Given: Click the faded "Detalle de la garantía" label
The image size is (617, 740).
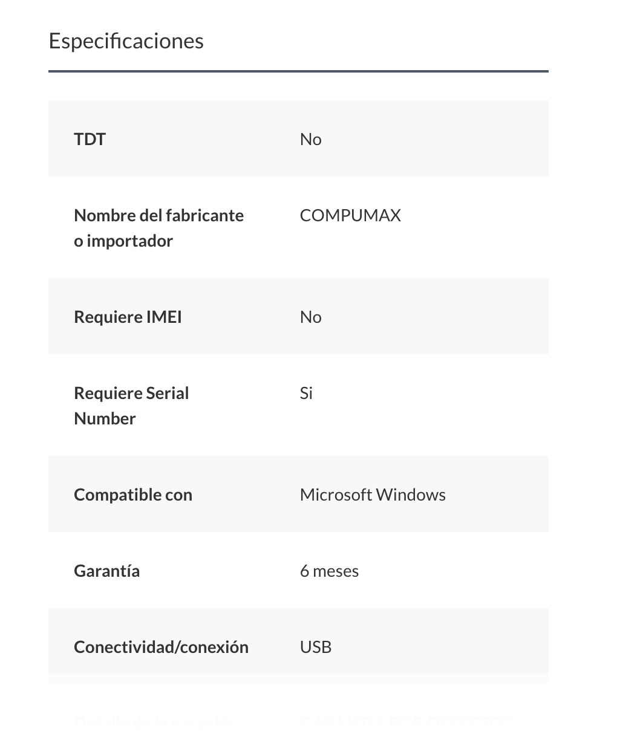Looking at the screenshot, I should click(x=154, y=722).
